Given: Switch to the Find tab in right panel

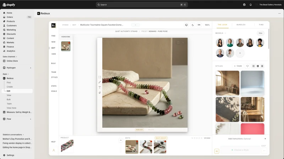Looking at the screenshot, I should [x=261, y=25].
